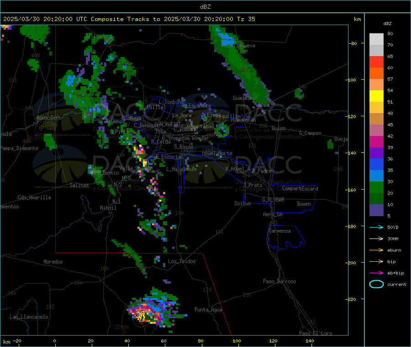Click the 'Pampa_Diamante' place label
The width and height of the screenshot is (411, 347).
[x=19, y=148]
